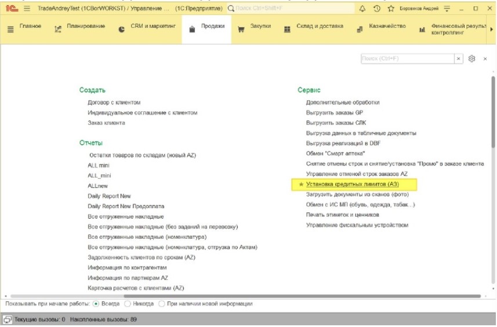The width and height of the screenshot is (497, 327).
Task: Clear the section search field with X
Action: (458, 59)
